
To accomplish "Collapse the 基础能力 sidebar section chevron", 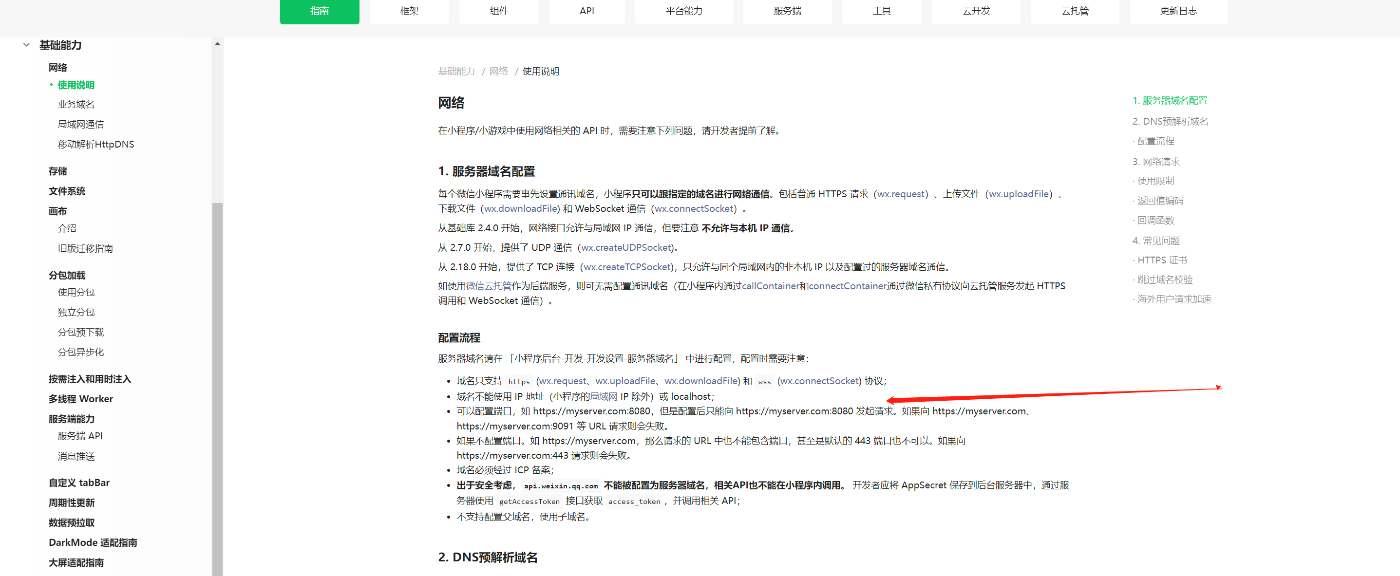I will [x=26, y=45].
